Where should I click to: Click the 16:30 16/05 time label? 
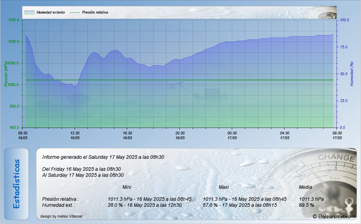(x=128, y=136)
